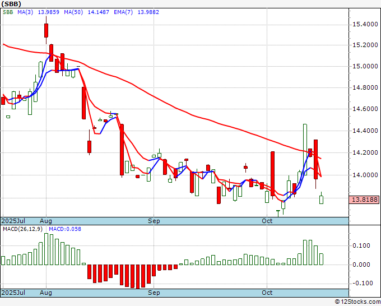Click the 0.100 MACD axis label
This screenshot has width=381, height=306.
point(361,245)
